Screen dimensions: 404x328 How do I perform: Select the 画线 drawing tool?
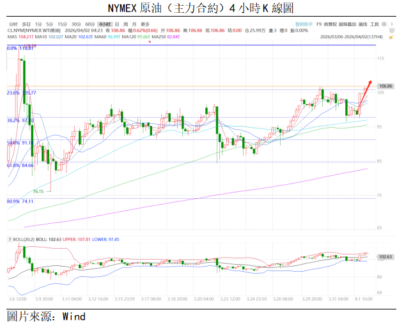coord(362,24)
